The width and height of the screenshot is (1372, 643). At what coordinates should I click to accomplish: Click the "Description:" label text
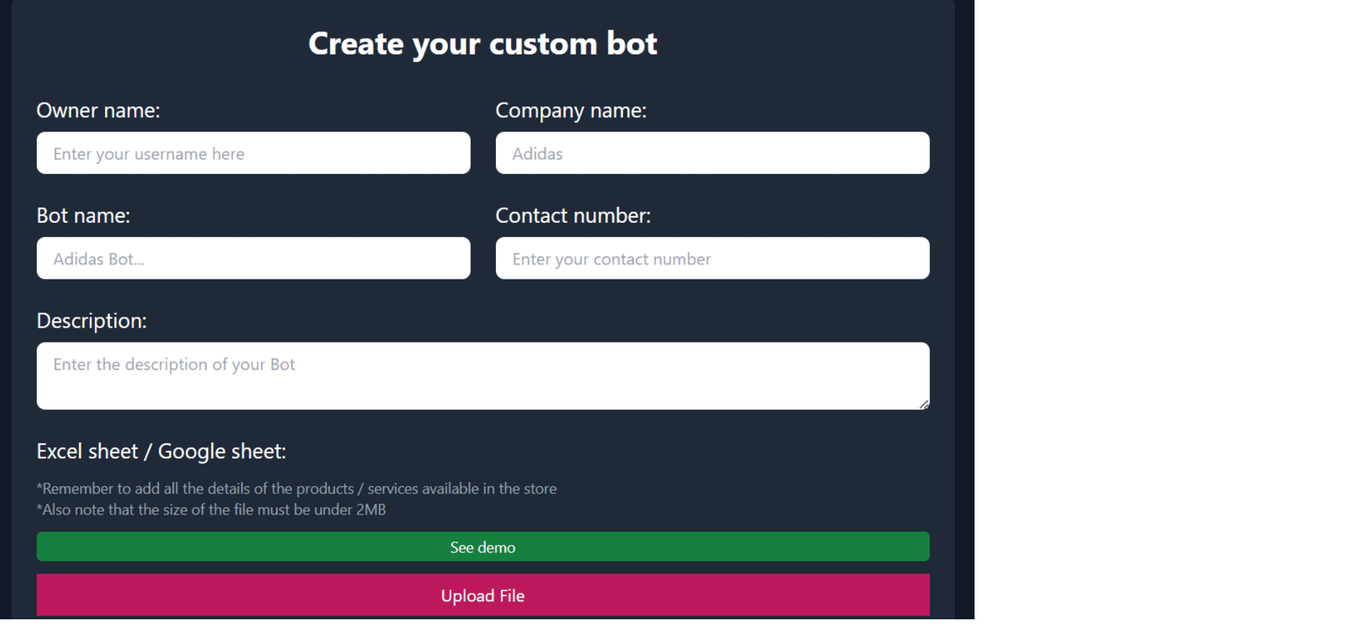click(91, 321)
